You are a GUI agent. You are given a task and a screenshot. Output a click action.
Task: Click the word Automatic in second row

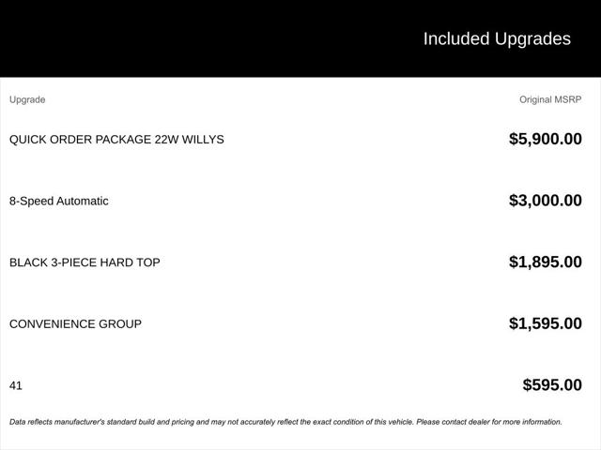[83, 201]
